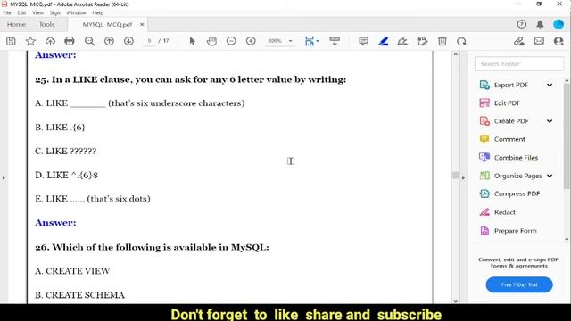Open the Window menu
The image size is (571, 321).
coord(76,12)
